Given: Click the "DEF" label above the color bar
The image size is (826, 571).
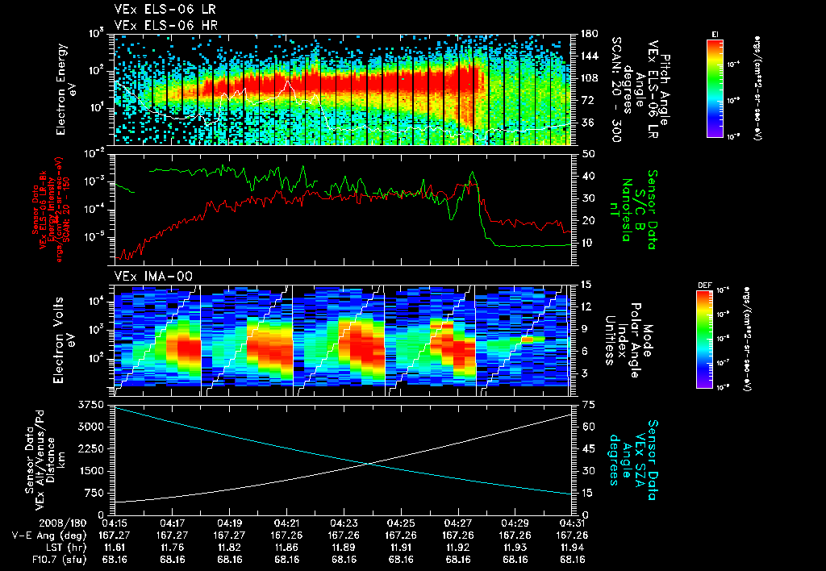Looking at the screenshot, I should pyautogui.click(x=705, y=285).
